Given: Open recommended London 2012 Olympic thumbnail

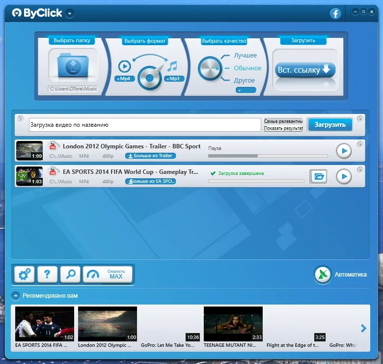Looking at the screenshot, I should 108,324.
